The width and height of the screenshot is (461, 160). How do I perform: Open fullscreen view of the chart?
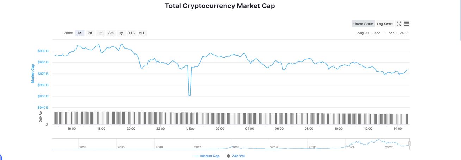(399, 24)
